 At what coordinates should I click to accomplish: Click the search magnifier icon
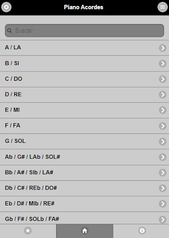(9, 31)
